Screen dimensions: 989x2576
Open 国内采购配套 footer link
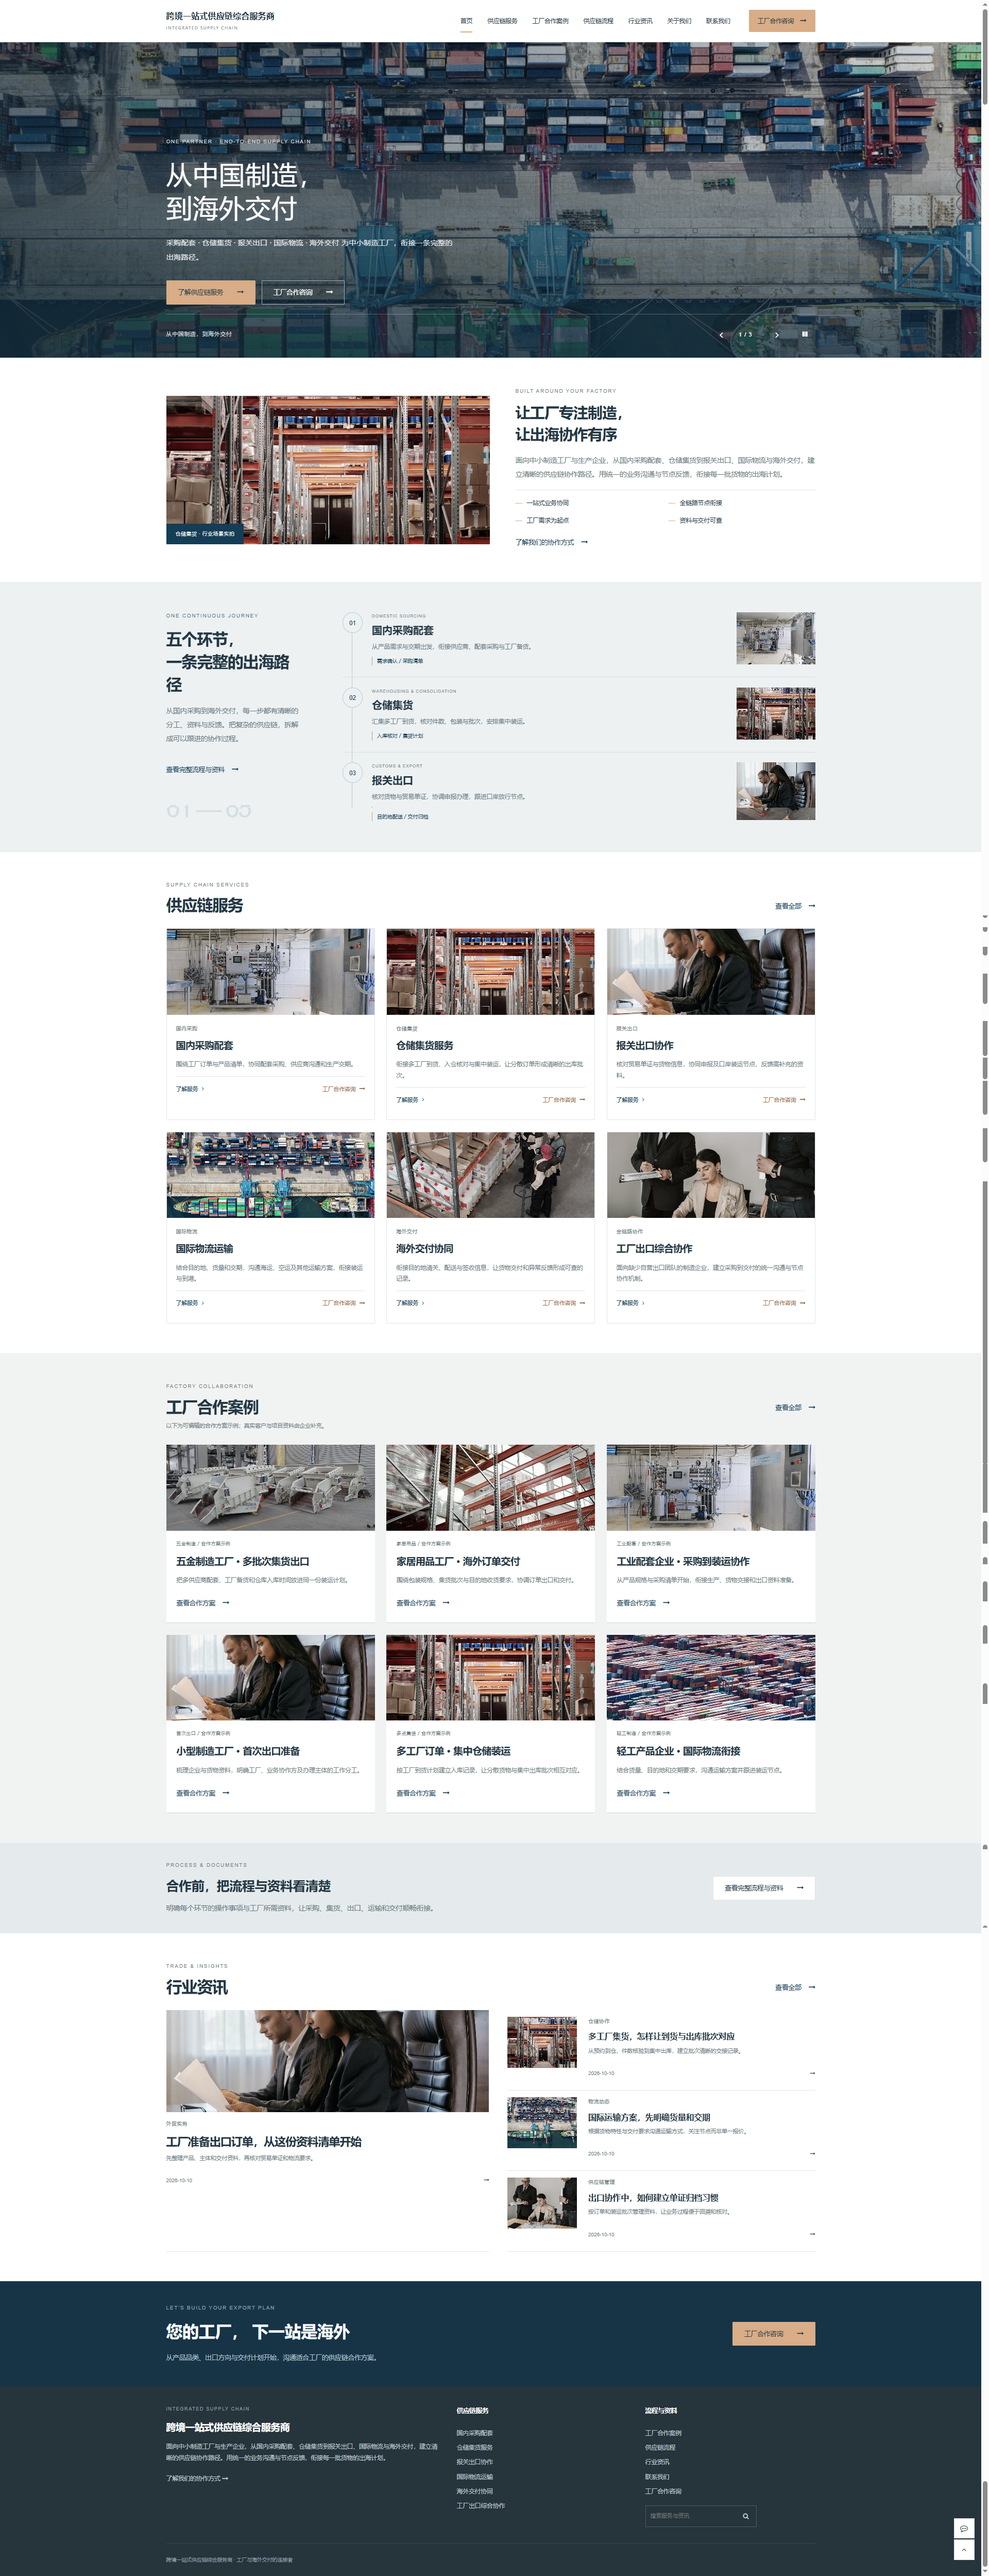click(474, 2433)
